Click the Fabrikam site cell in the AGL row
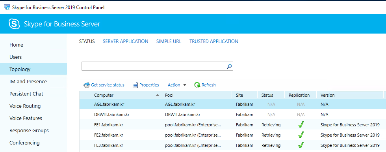The width and height of the screenshot is (386, 152). pyautogui.click(x=245, y=104)
